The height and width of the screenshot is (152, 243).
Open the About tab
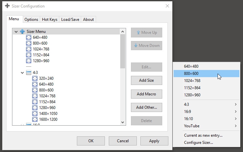[x=88, y=20]
